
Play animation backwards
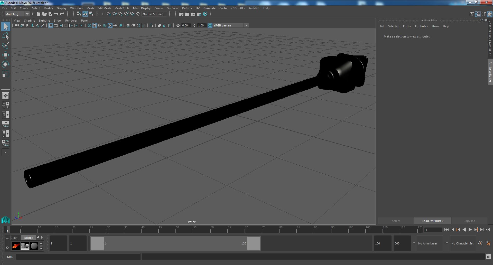click(x=464, y=230)
